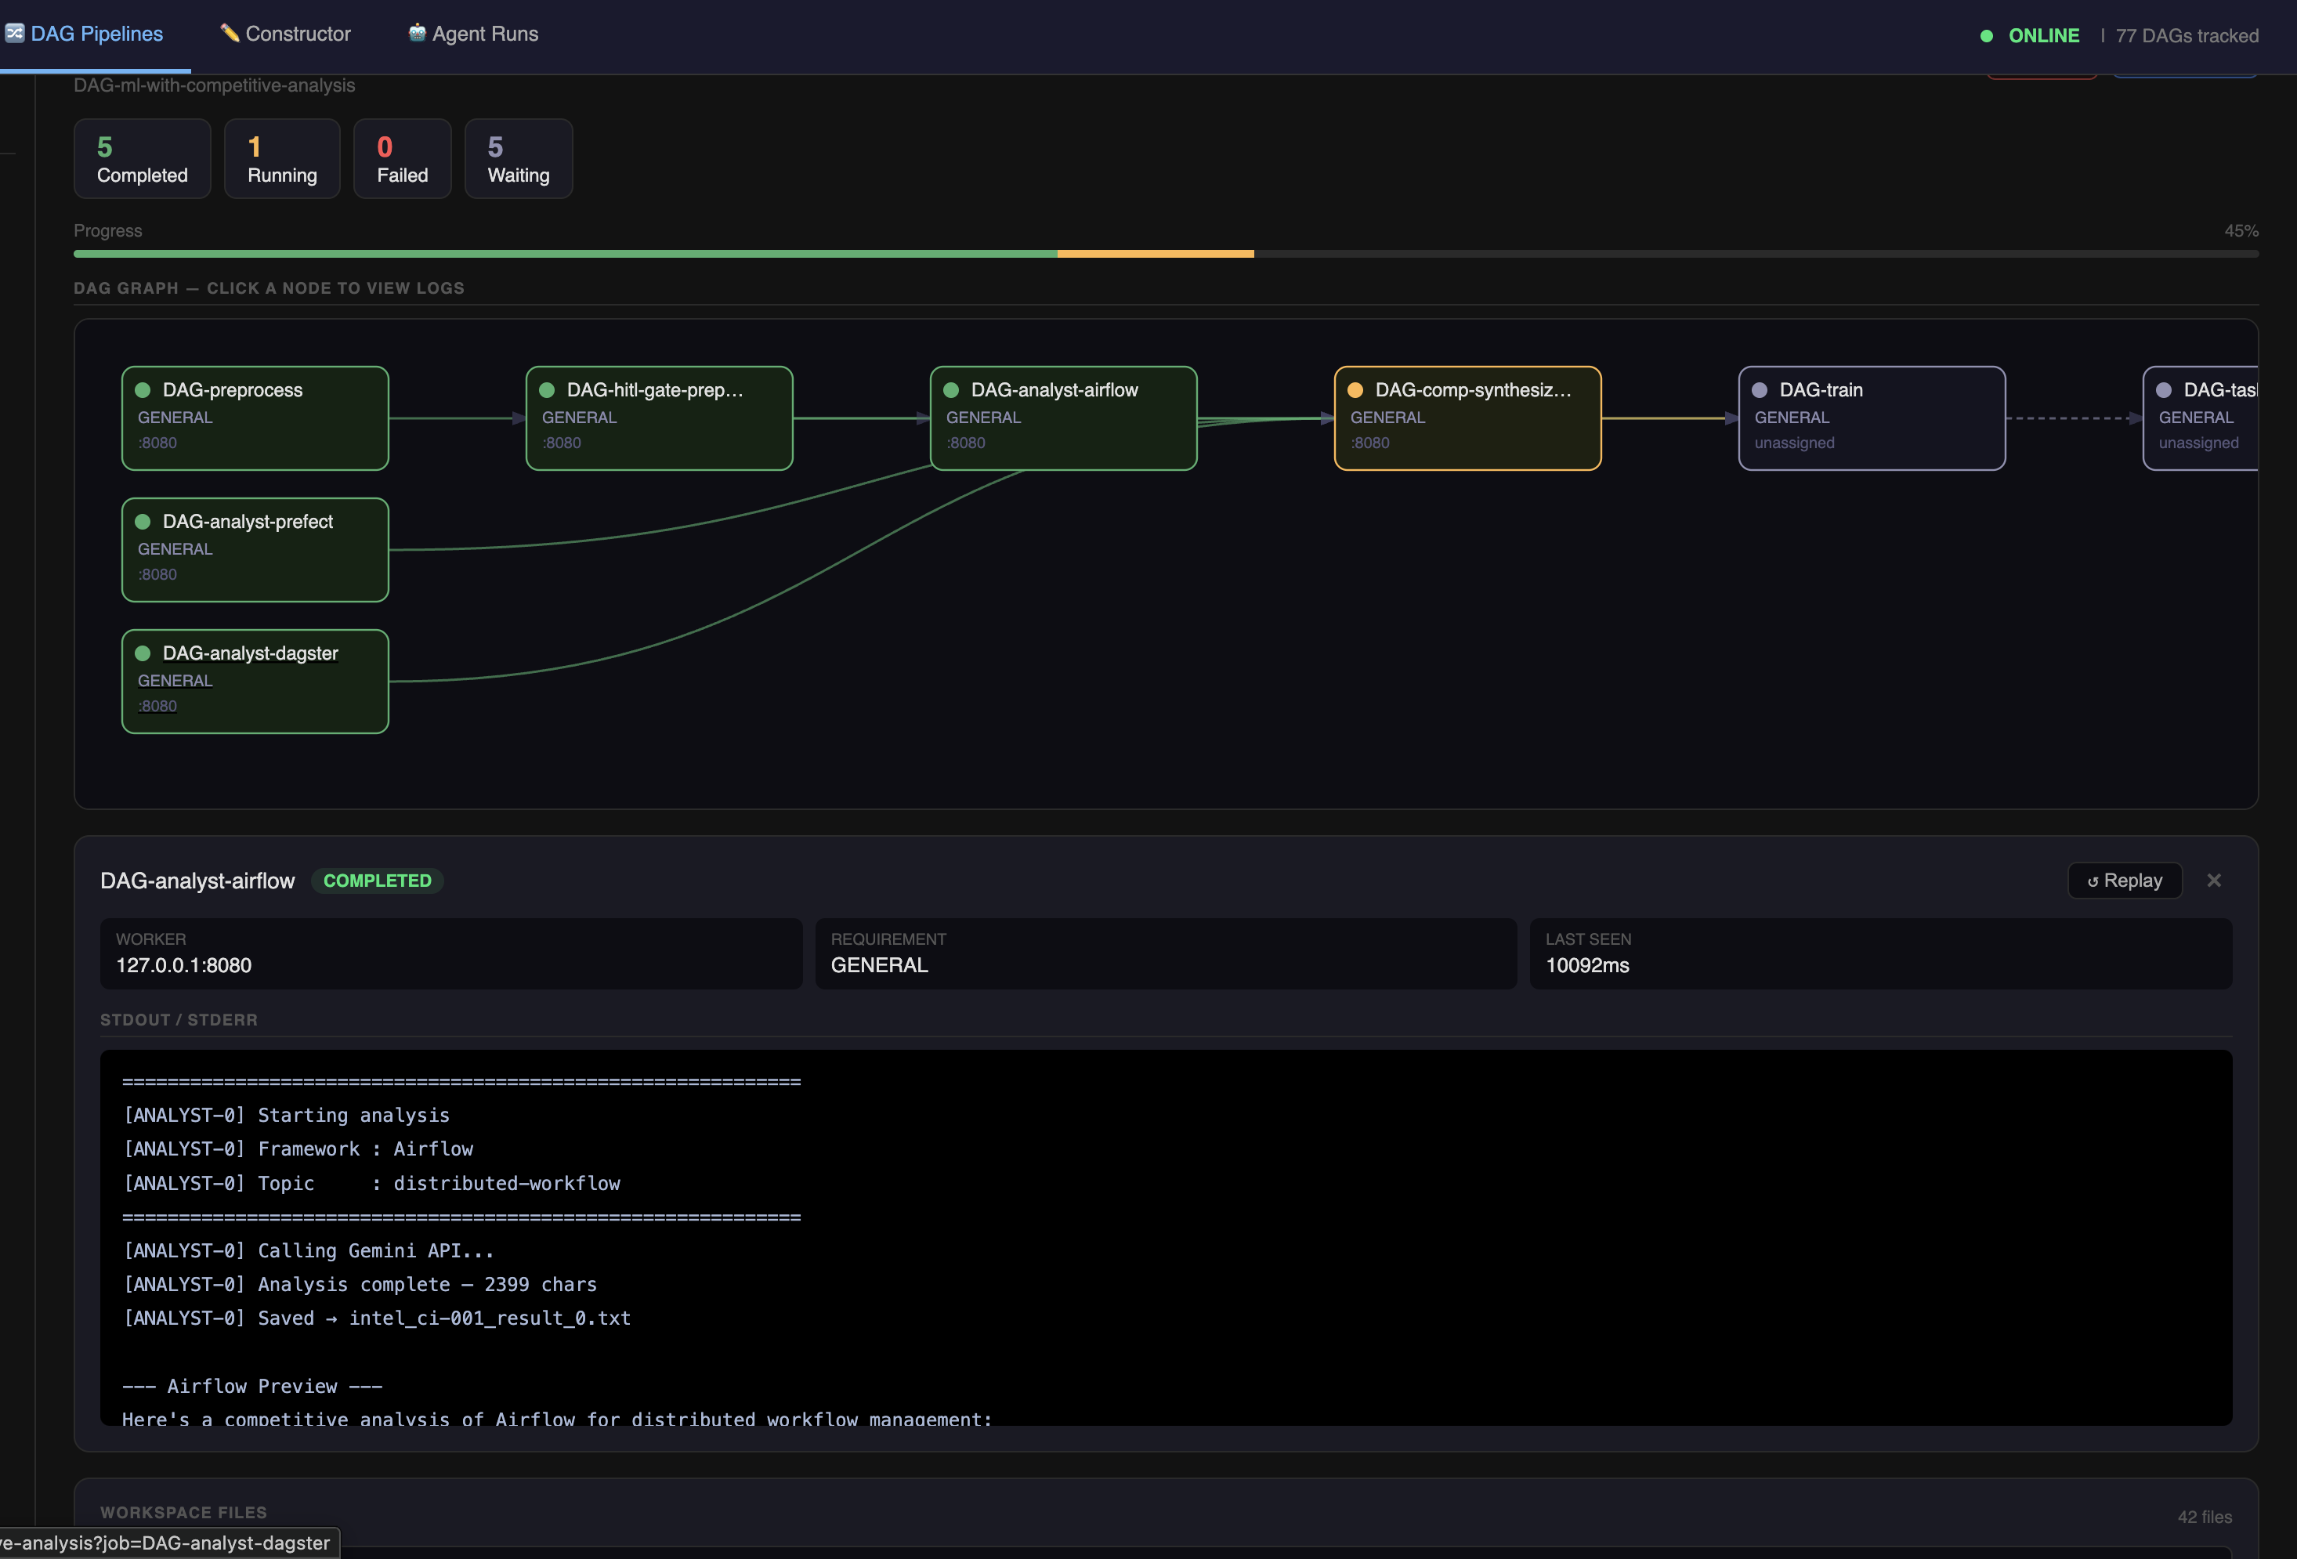Select the DAG-train graph node
Image resolution: width=2297 pixels, height=1559 pixels.
pyautogui.click(x=1872, y=418)
